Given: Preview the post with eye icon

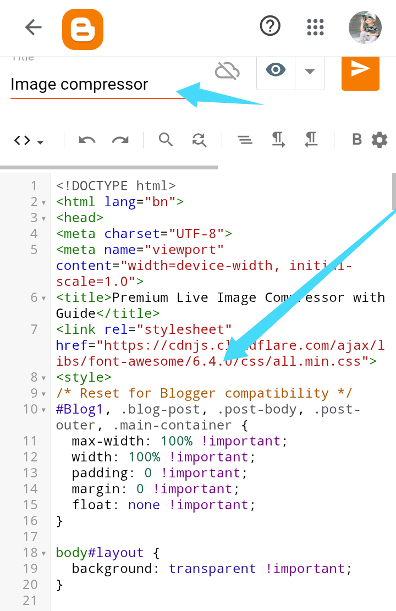Looking at the screenshot, I should [276, 71].
